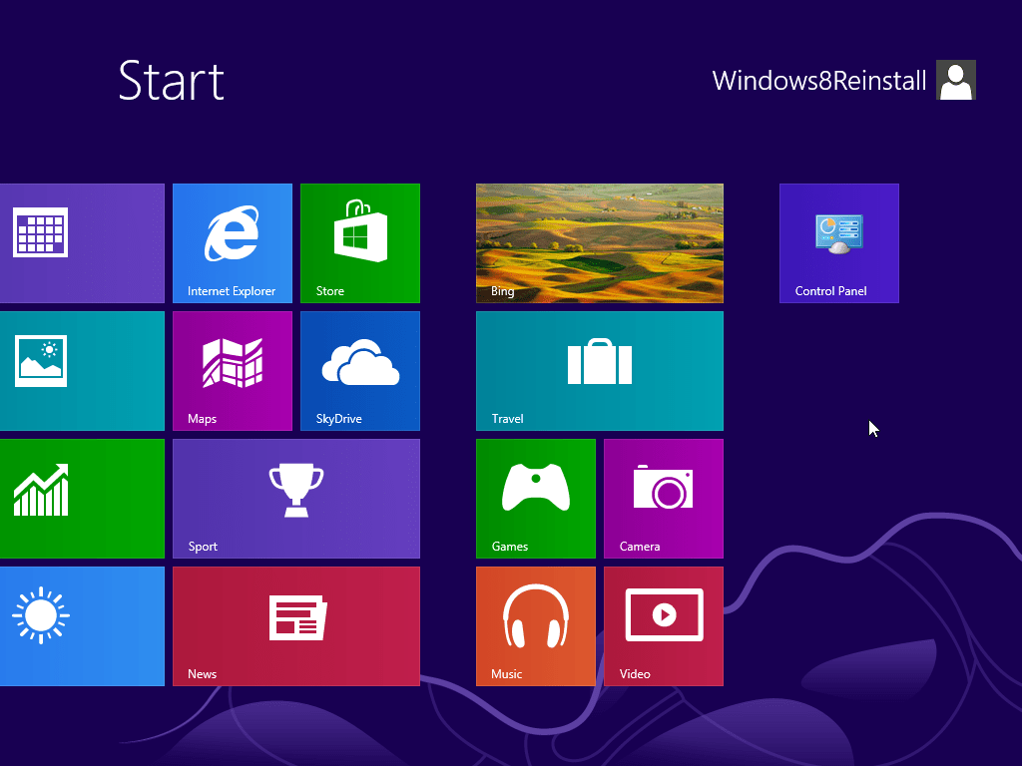Launch the Travel app

[x=600, y=370]
